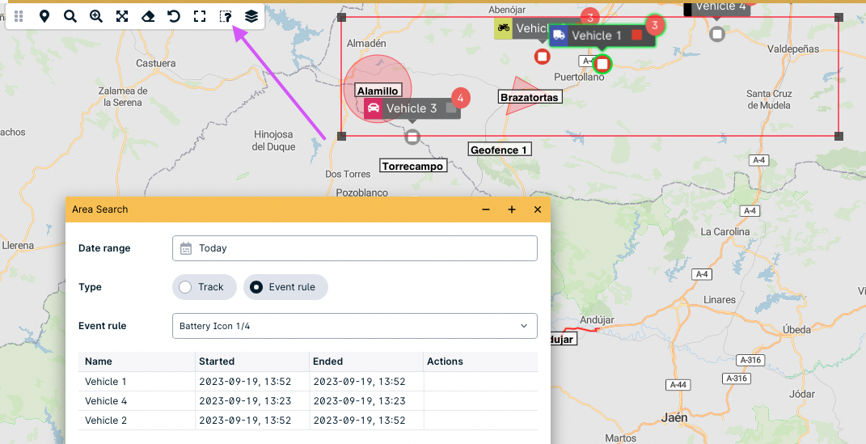Click the Ended column header
The image size is (866, 444).
tap(367, 362)
